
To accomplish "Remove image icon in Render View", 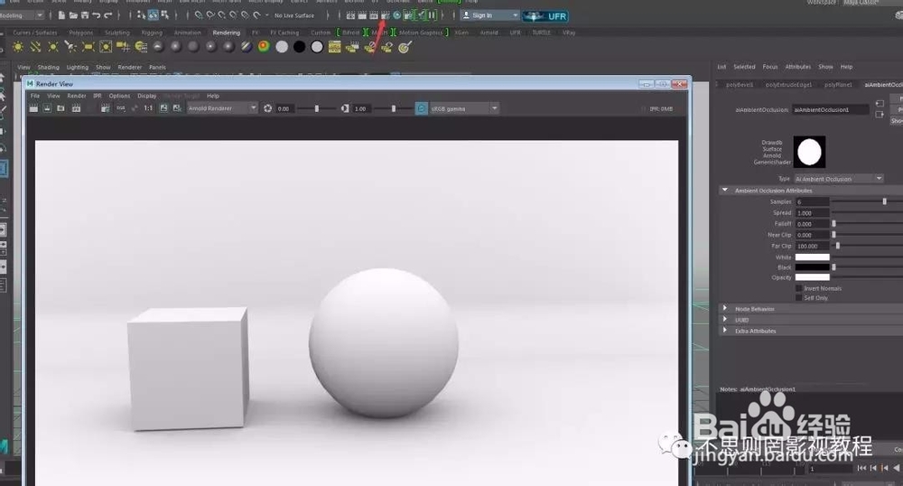I will click(177, 108).
